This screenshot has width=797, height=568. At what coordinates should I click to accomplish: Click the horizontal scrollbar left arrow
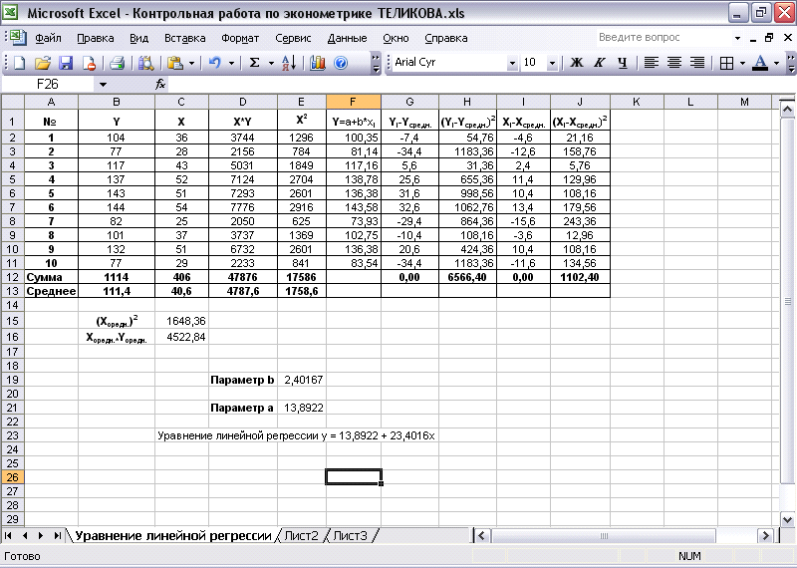482,535
